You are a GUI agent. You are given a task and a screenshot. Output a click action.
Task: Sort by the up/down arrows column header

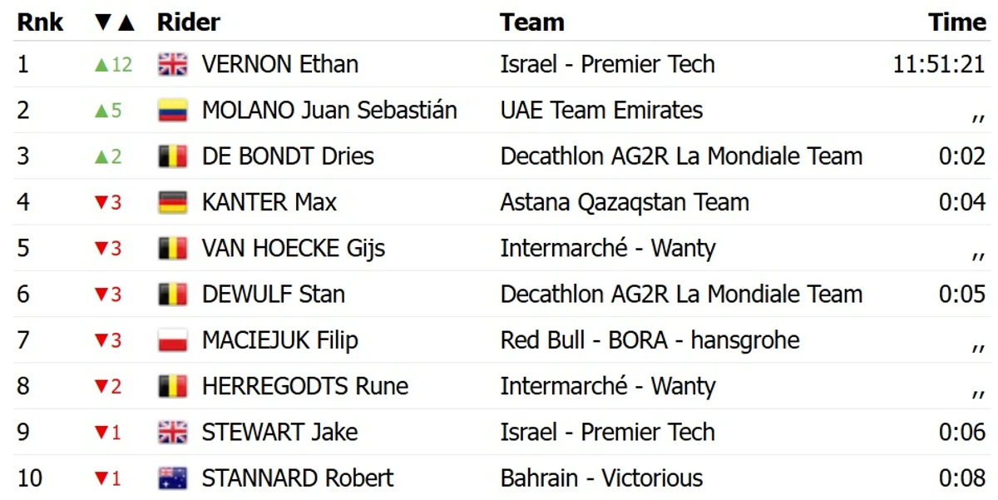click(114, 22)
